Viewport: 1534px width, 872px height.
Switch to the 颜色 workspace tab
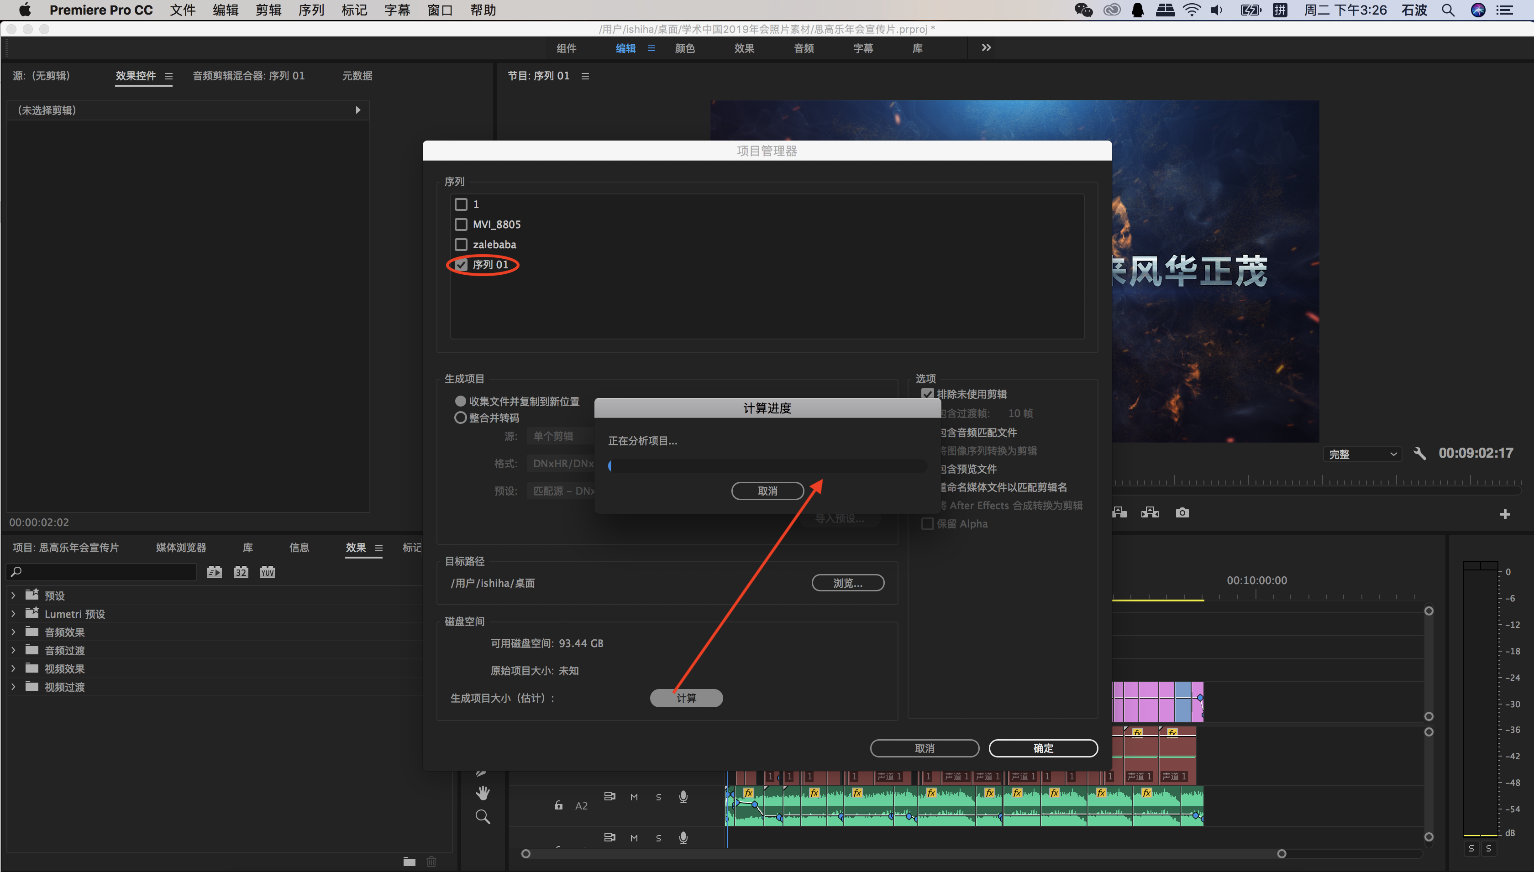pyautogui.click(x=684, y=48)
